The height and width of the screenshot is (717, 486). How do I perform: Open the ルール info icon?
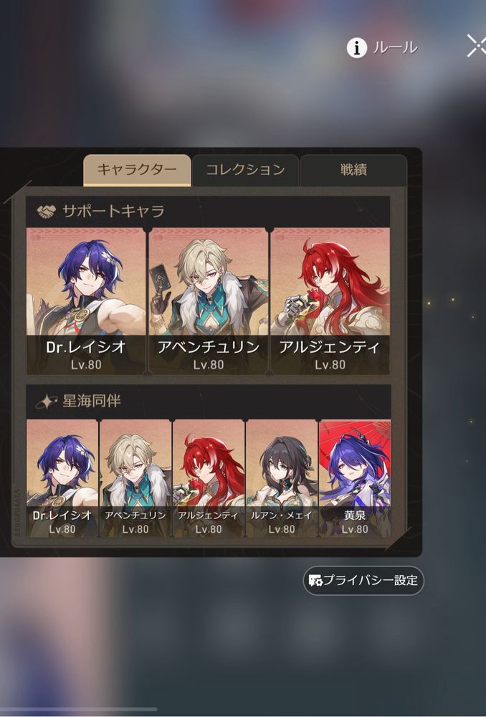pos(356,47)
